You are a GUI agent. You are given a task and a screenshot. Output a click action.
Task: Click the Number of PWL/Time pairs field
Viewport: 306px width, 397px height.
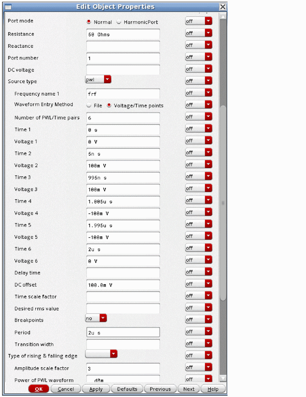click(x=123, y=118)
